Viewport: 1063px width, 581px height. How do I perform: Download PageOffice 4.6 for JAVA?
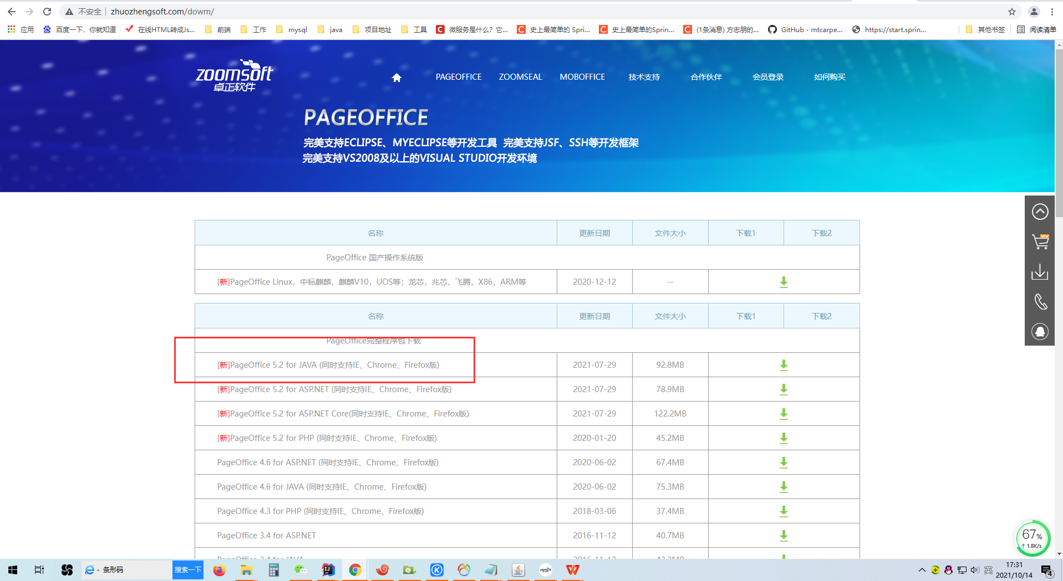[784, 487]
